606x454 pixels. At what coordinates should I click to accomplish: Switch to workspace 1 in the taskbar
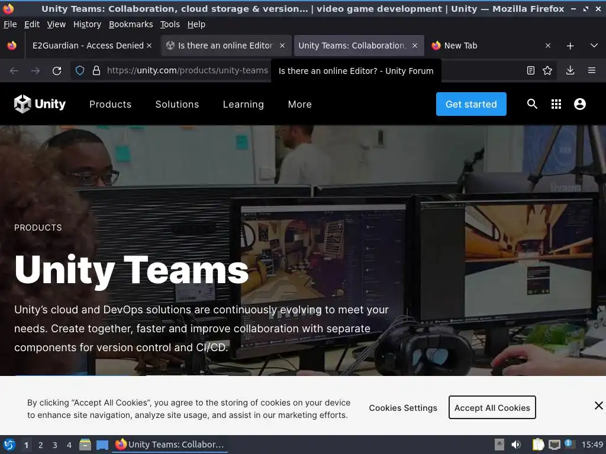[26, 445]
